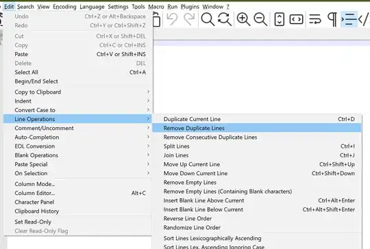Expand the EOL Conversion submenu
370x249 pixels.
[78, 146]
